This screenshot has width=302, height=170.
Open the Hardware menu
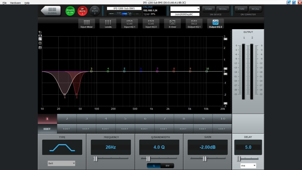coord(15,3)
